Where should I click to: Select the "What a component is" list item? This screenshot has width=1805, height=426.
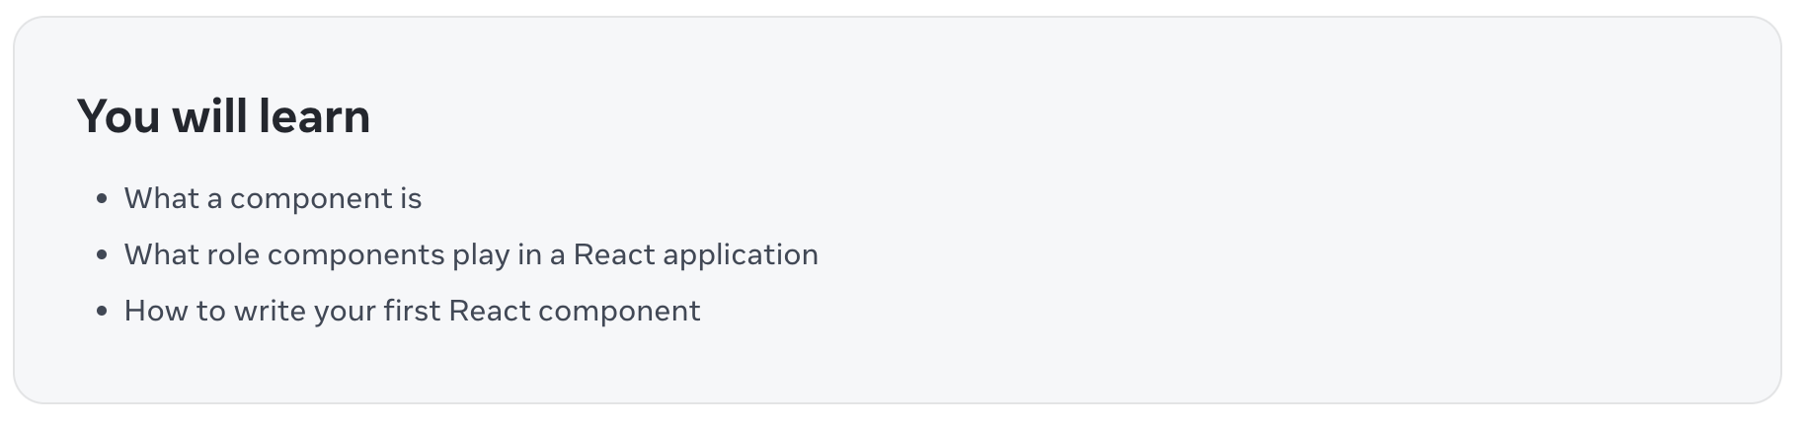click(273, 198)
